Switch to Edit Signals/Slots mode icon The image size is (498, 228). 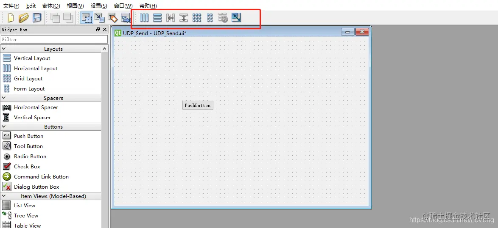coord(100,18)
